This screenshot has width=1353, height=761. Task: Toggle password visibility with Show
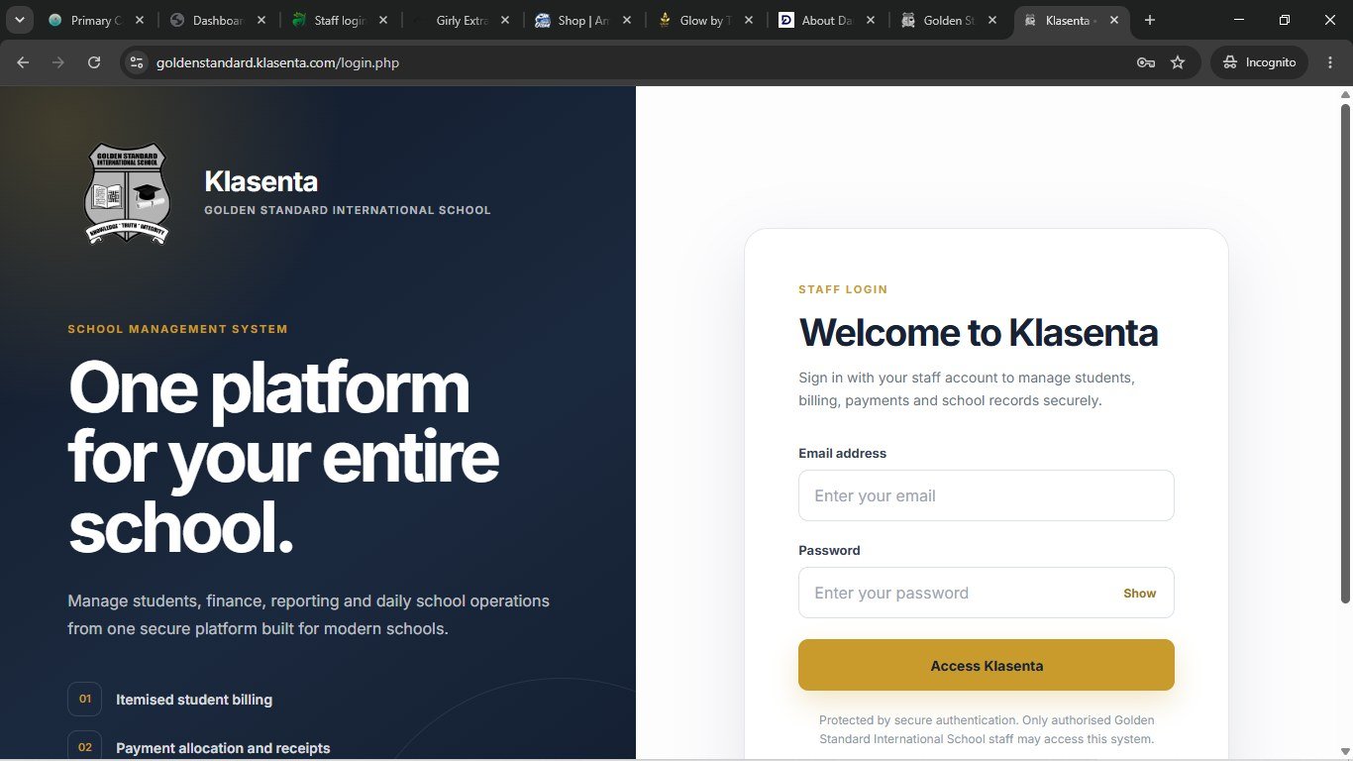(1140, 594)
